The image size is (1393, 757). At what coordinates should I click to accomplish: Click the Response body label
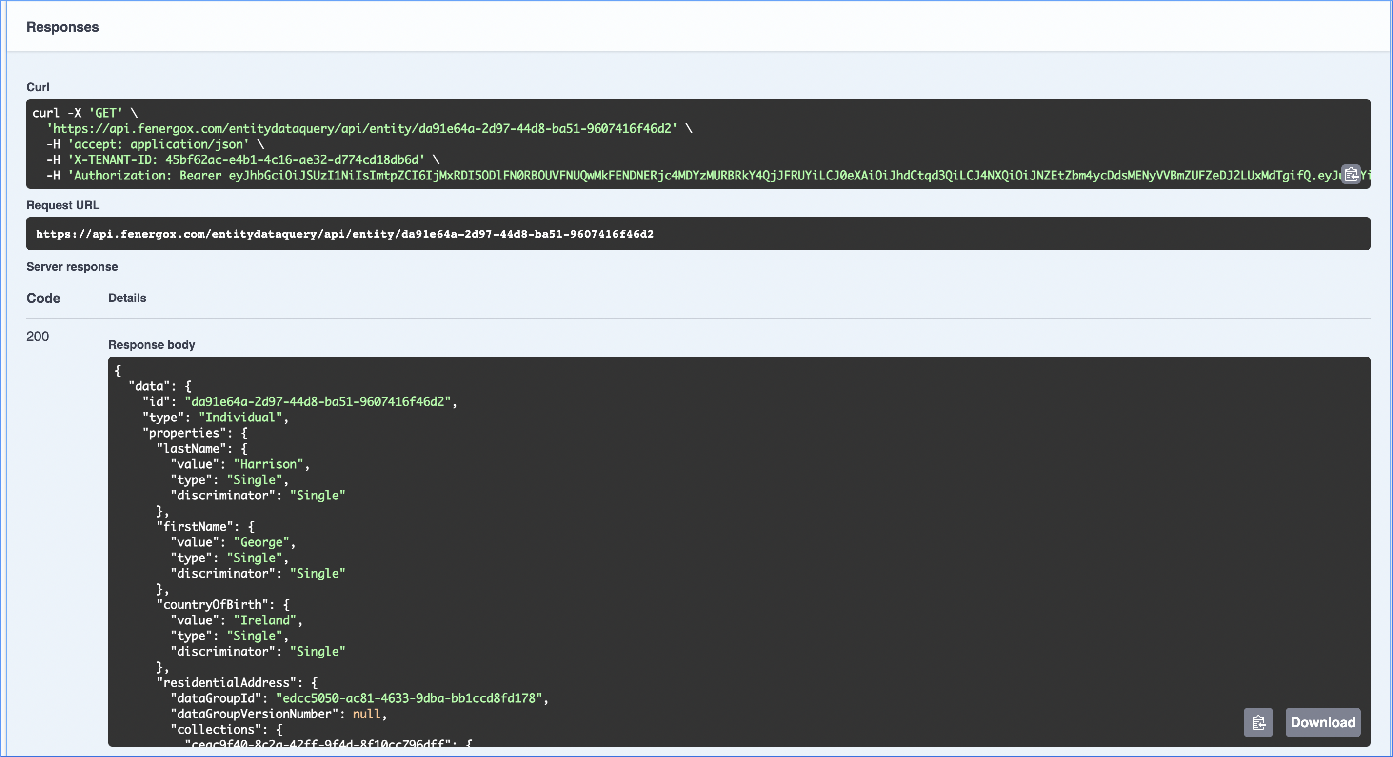151,344
